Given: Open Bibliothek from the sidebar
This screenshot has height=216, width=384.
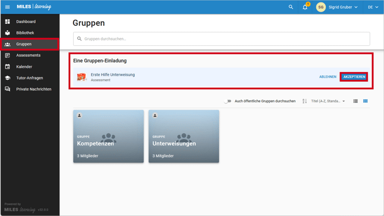Looking at the screenshot, I should 25,33.
